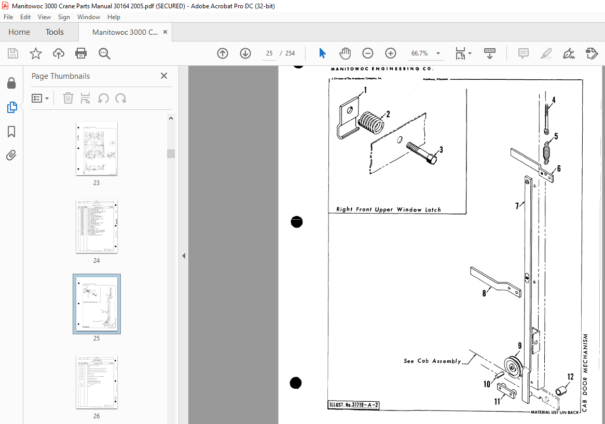Open the stamp/edit tool at toolbar end

click(592, 53)
